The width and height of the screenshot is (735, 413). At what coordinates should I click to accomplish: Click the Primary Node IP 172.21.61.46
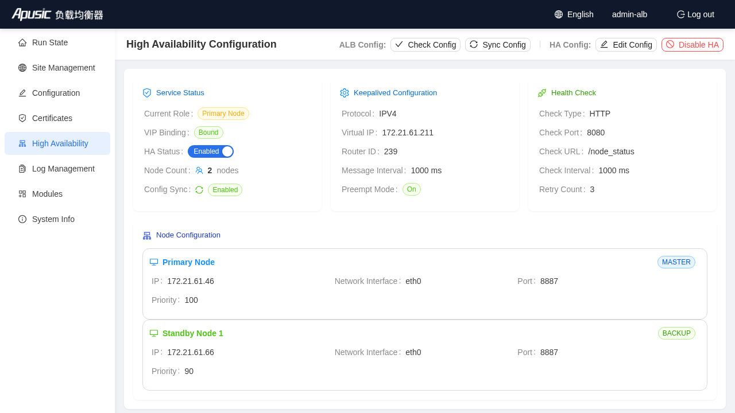coord(191,281)
